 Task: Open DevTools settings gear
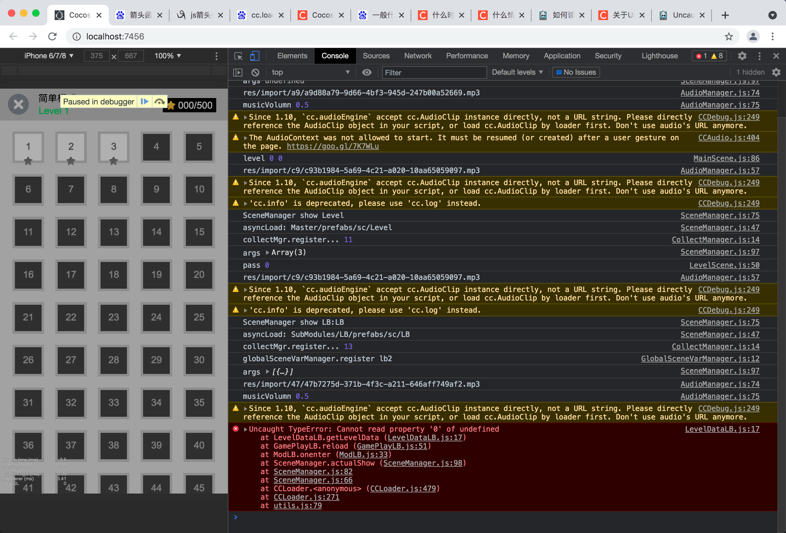(x=742, y=56)
